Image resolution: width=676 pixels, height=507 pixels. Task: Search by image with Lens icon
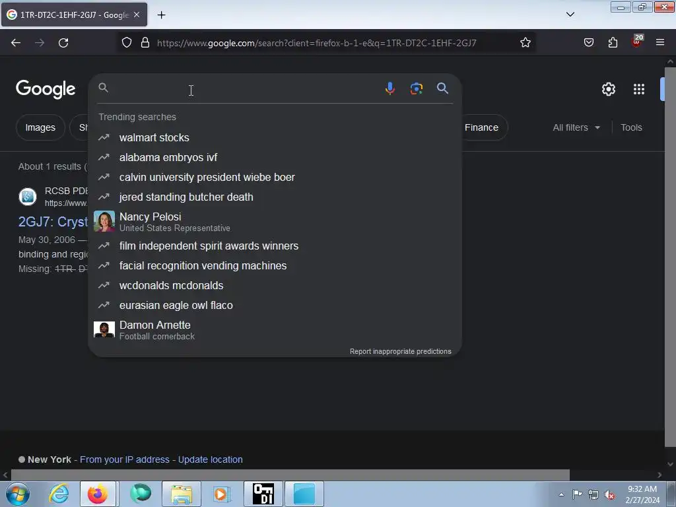[416, 88]
